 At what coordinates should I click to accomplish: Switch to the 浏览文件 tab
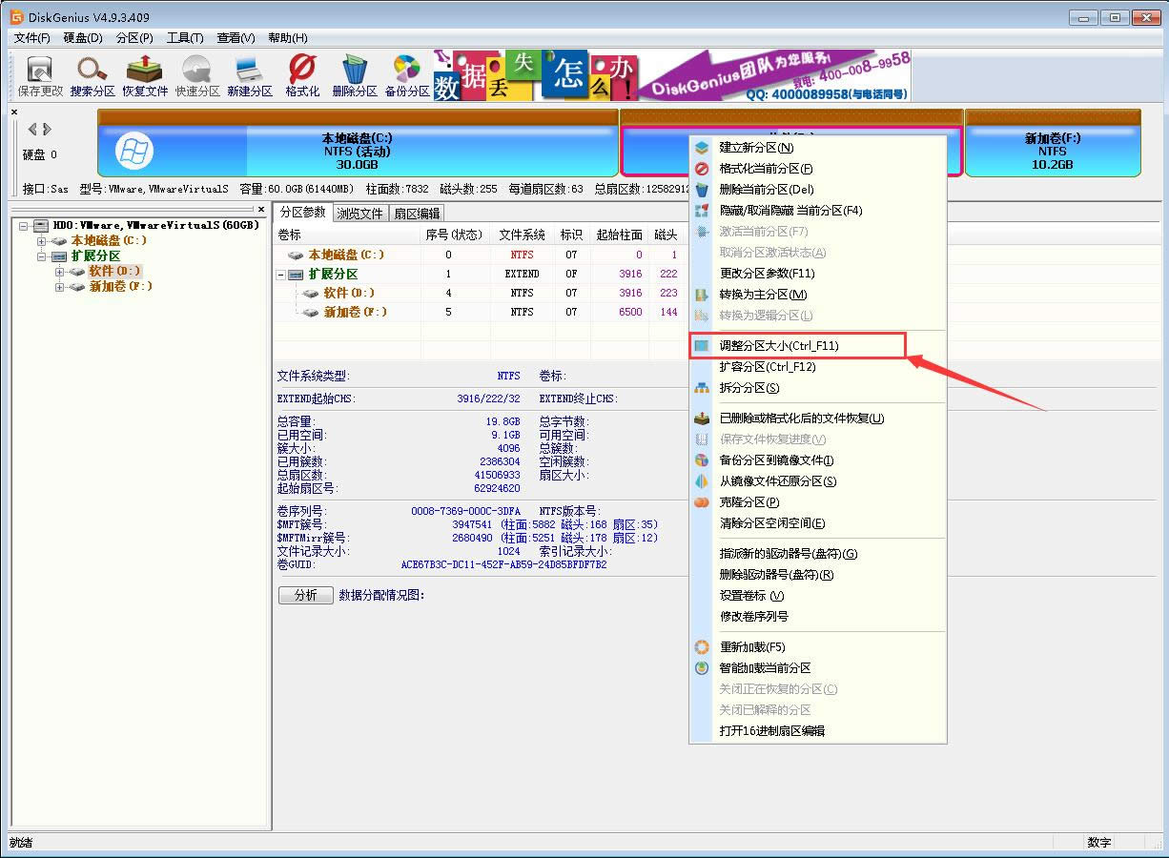[x=359, y=213]
